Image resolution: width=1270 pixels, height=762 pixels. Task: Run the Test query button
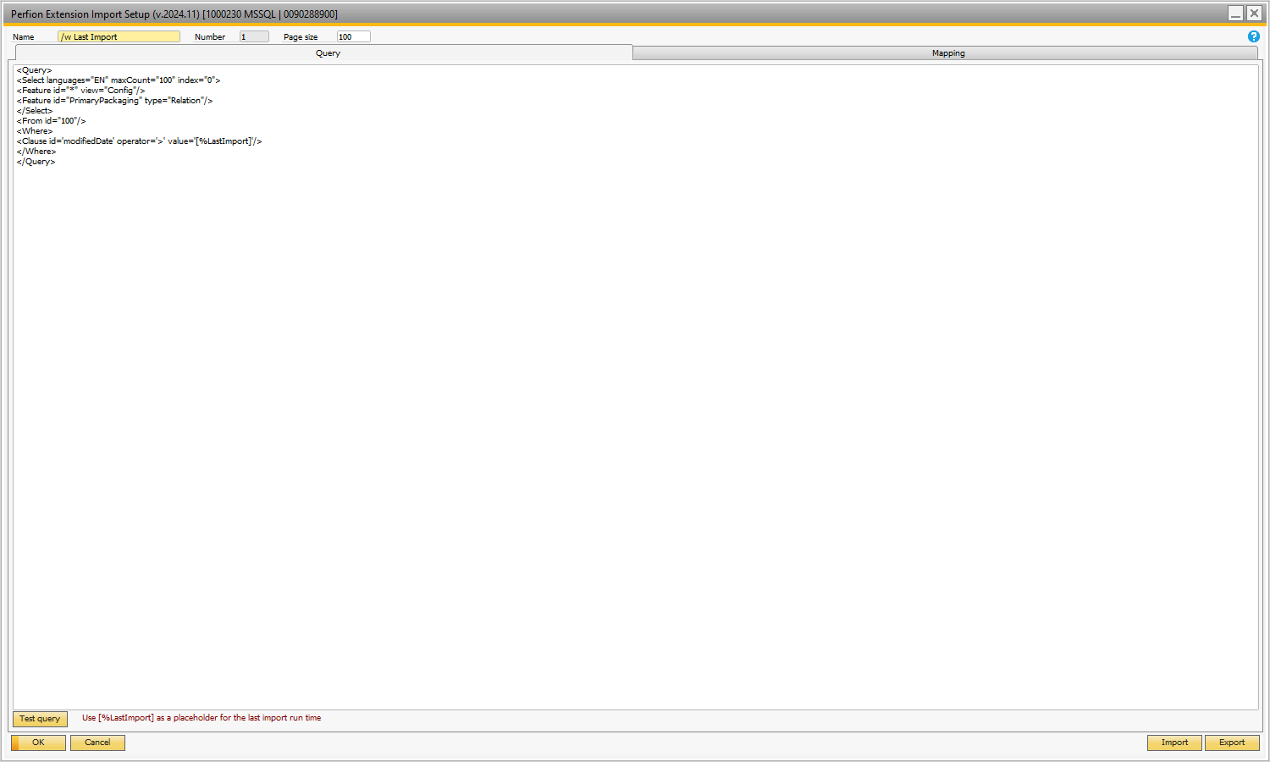(40, 719)
